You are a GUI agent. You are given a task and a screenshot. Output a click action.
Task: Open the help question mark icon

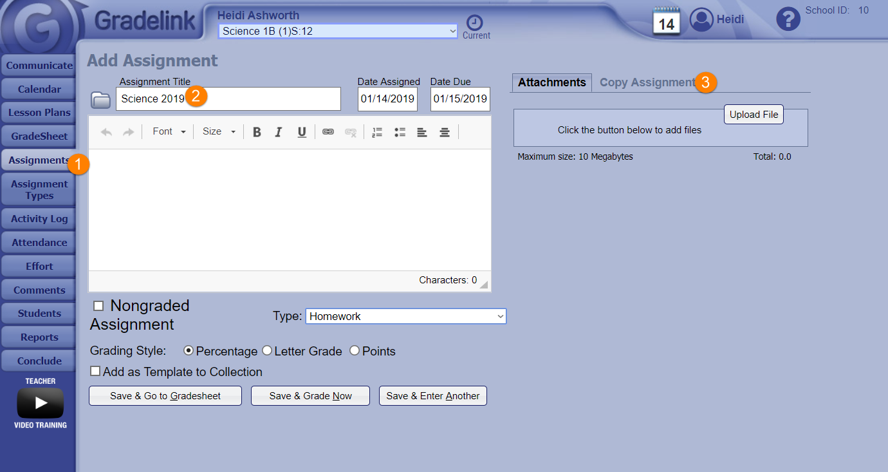[788, 19]
